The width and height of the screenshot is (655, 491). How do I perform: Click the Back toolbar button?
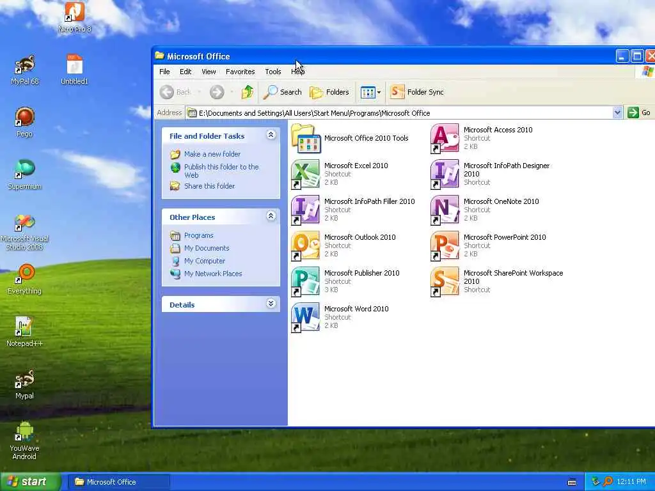click(175, 92)
